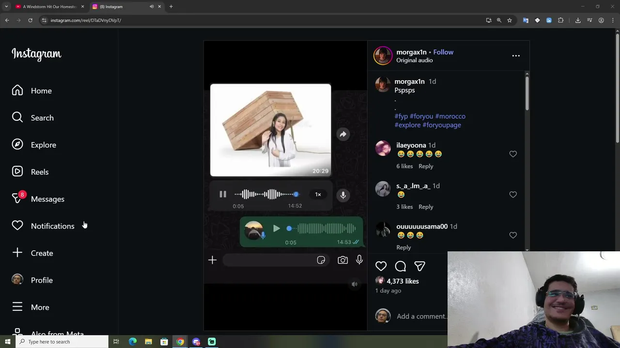This screenshot has height=348, width=620.
Task: Open the #fyp hashtag
Action: 401,116
